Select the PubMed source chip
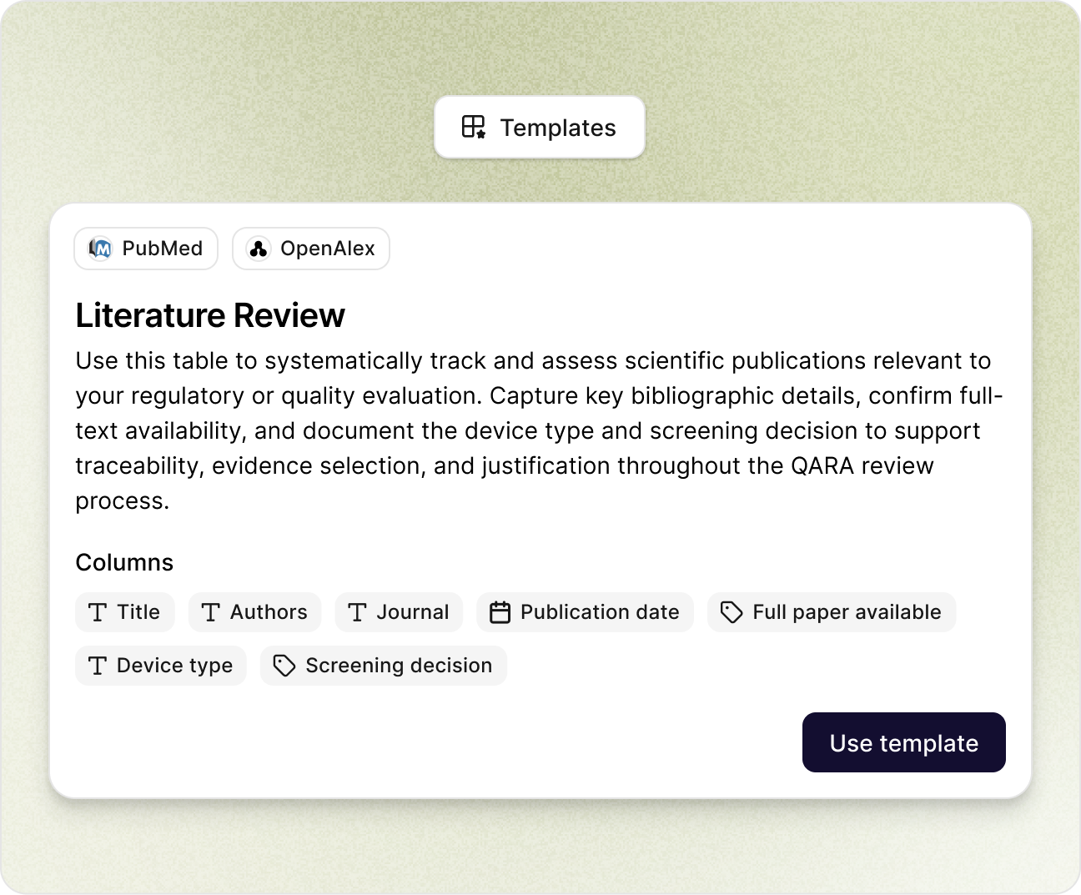 (146, 249)
